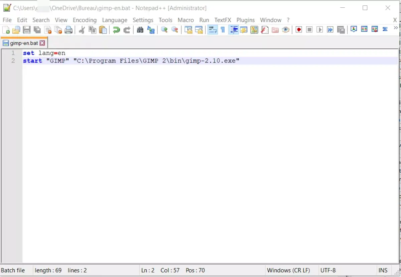Toggle Show All Characters pilcrow icon
Viewport: 401px width, 277px height.
[223, 30]
